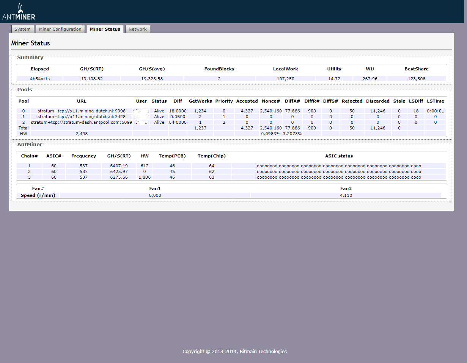Click the Diff value 0.0500

(178, 117)
